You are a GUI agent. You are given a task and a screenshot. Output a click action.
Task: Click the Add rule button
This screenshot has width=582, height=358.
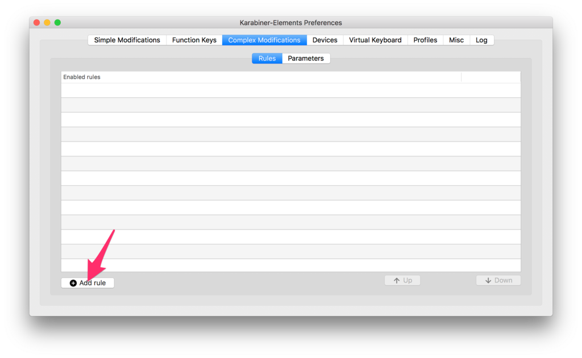(88, 282)
